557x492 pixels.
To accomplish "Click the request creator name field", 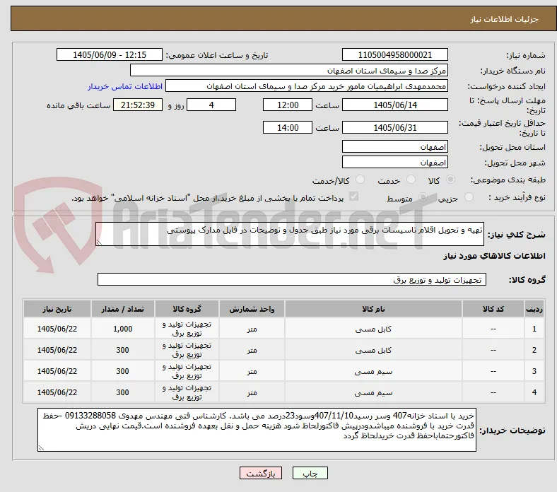I will click(x=307, y=86).
